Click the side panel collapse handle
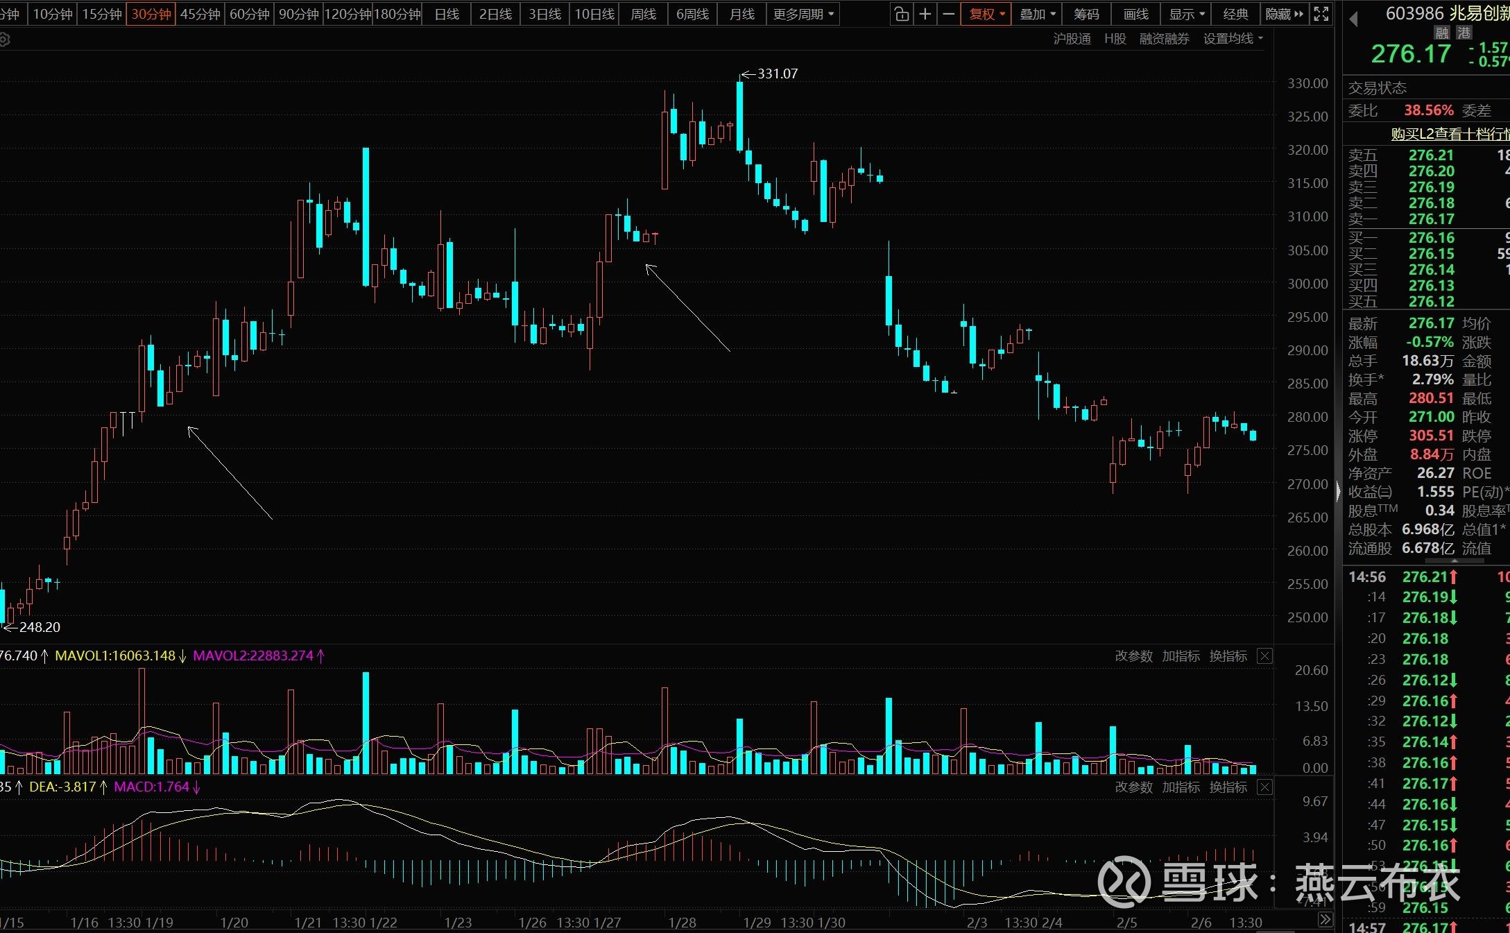 pos(1338,492)
